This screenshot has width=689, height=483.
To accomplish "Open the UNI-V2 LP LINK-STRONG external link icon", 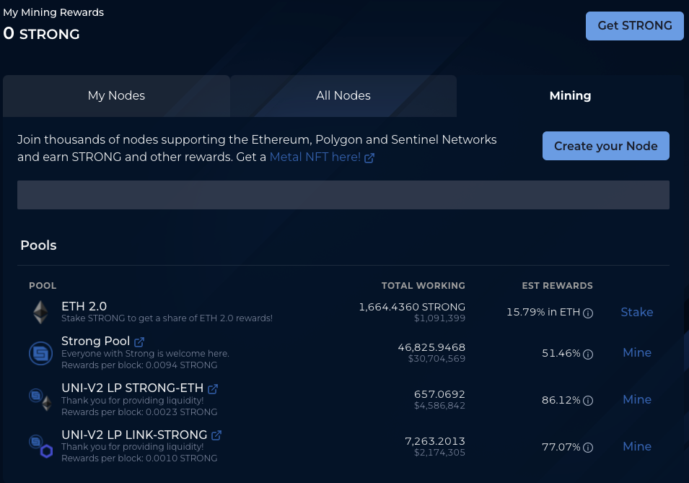I will (x=216, y=435).
